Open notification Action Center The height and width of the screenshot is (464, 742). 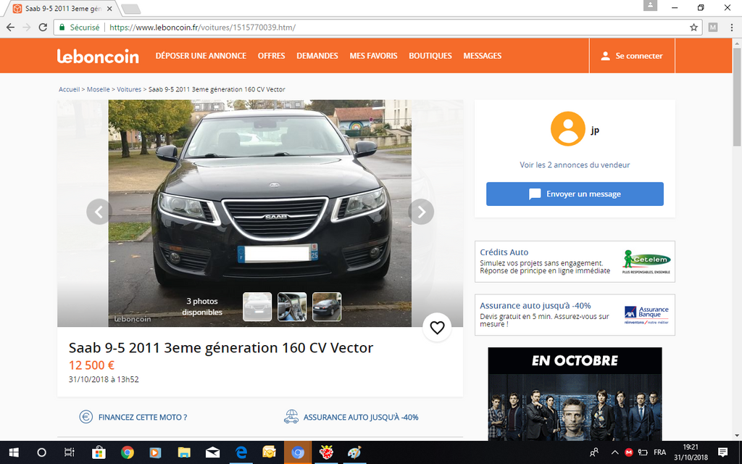click(x=722, y=452)
